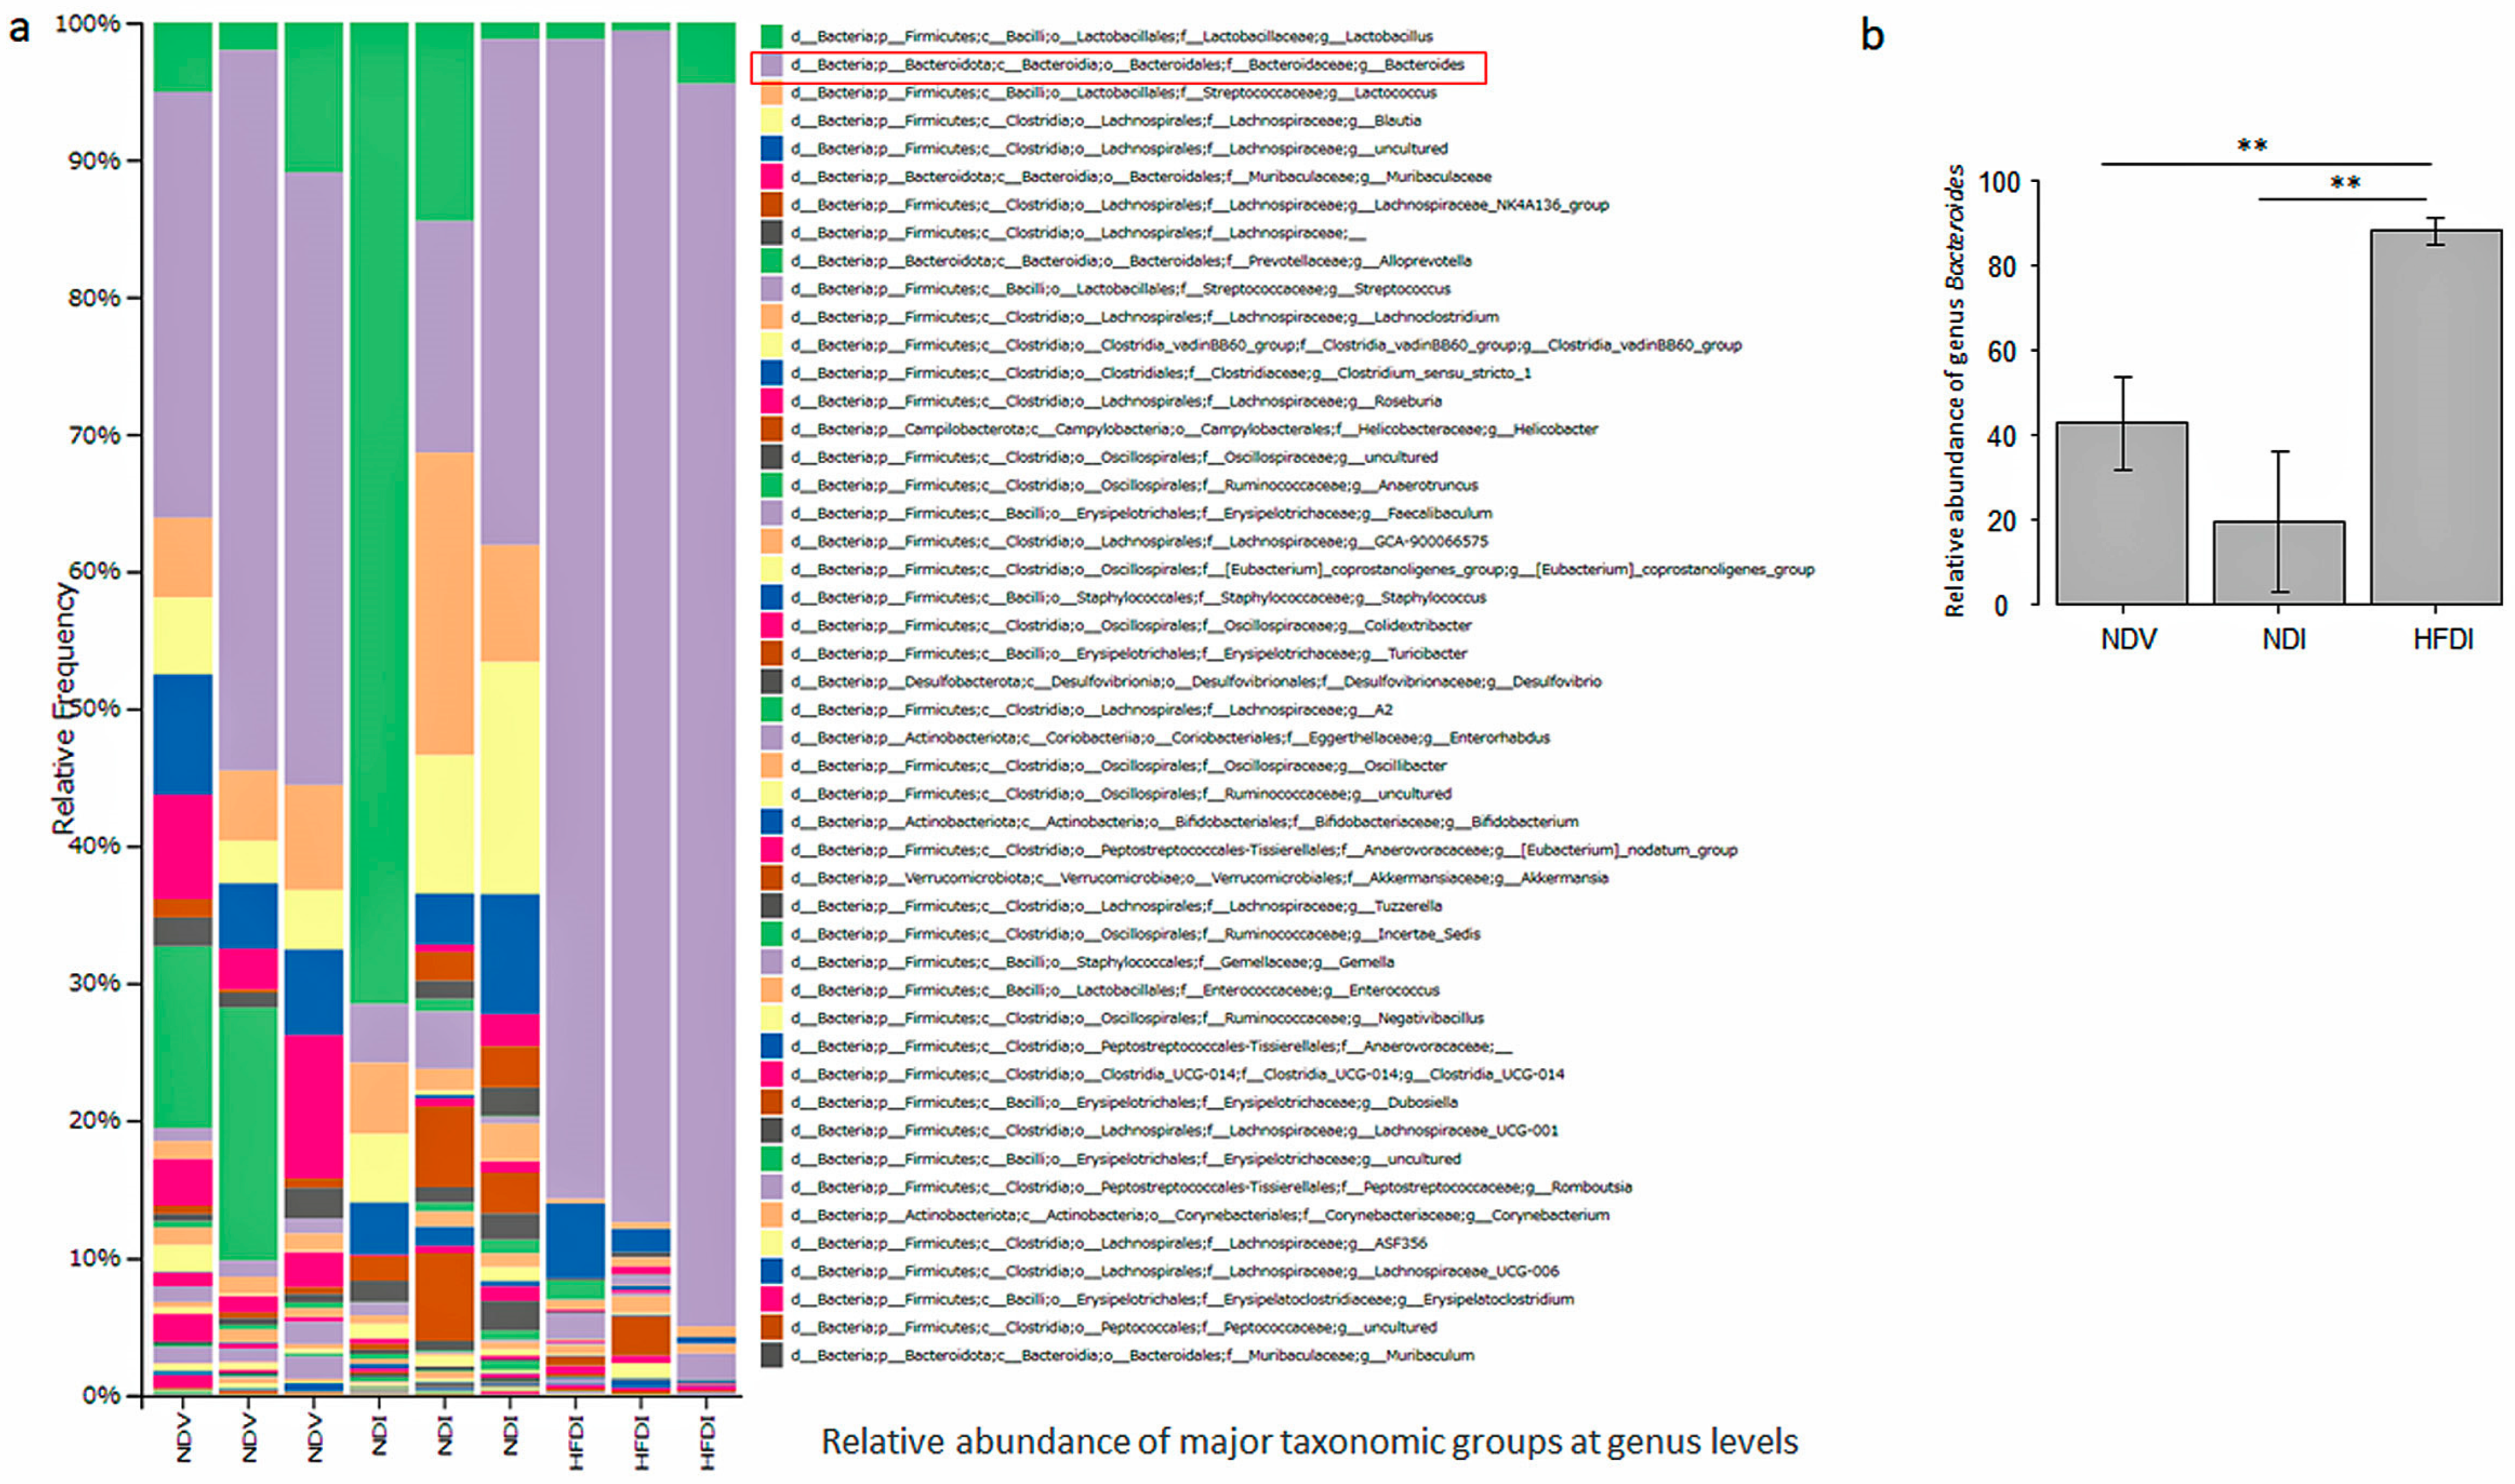Select the Romboutsia legend entry text
Screen dimensions: 2515x1484
tap(1211, 1187)
